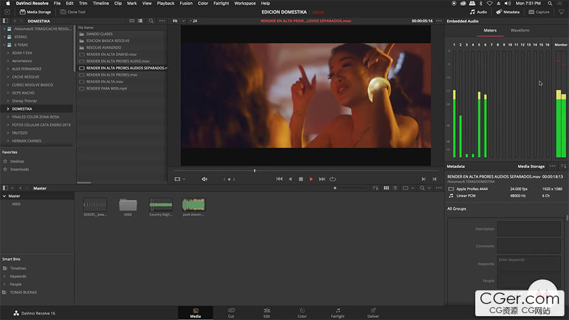Open the Fusion menu
This screenshot has width=569, height=320.
(x=186, y=3)
